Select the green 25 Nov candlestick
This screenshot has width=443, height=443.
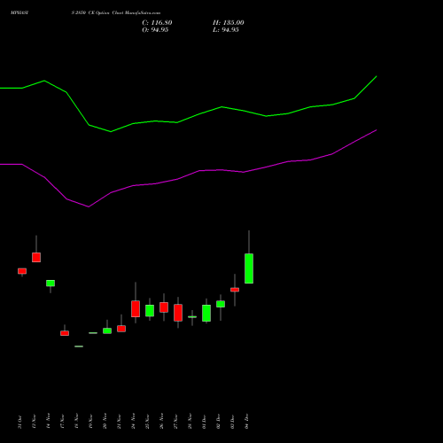point(150,311)
